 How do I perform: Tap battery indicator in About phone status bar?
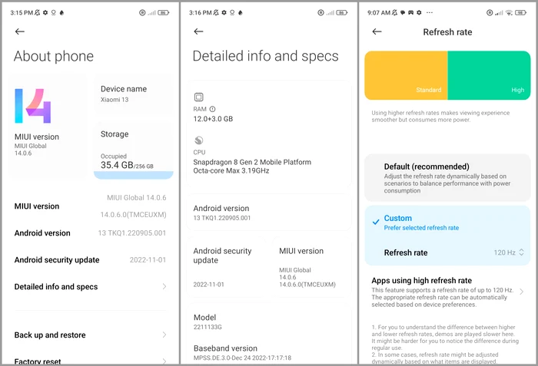click(x=163, y=13)
